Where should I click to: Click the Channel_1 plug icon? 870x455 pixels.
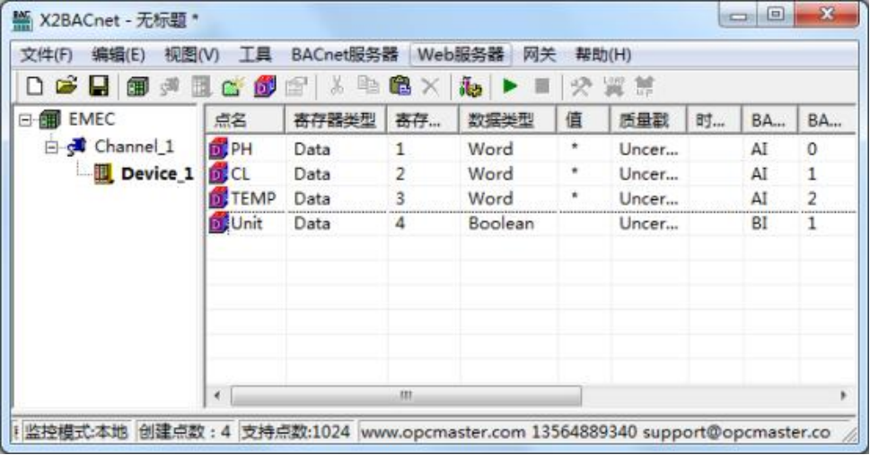pyautogui.click(x=76, y=147)
